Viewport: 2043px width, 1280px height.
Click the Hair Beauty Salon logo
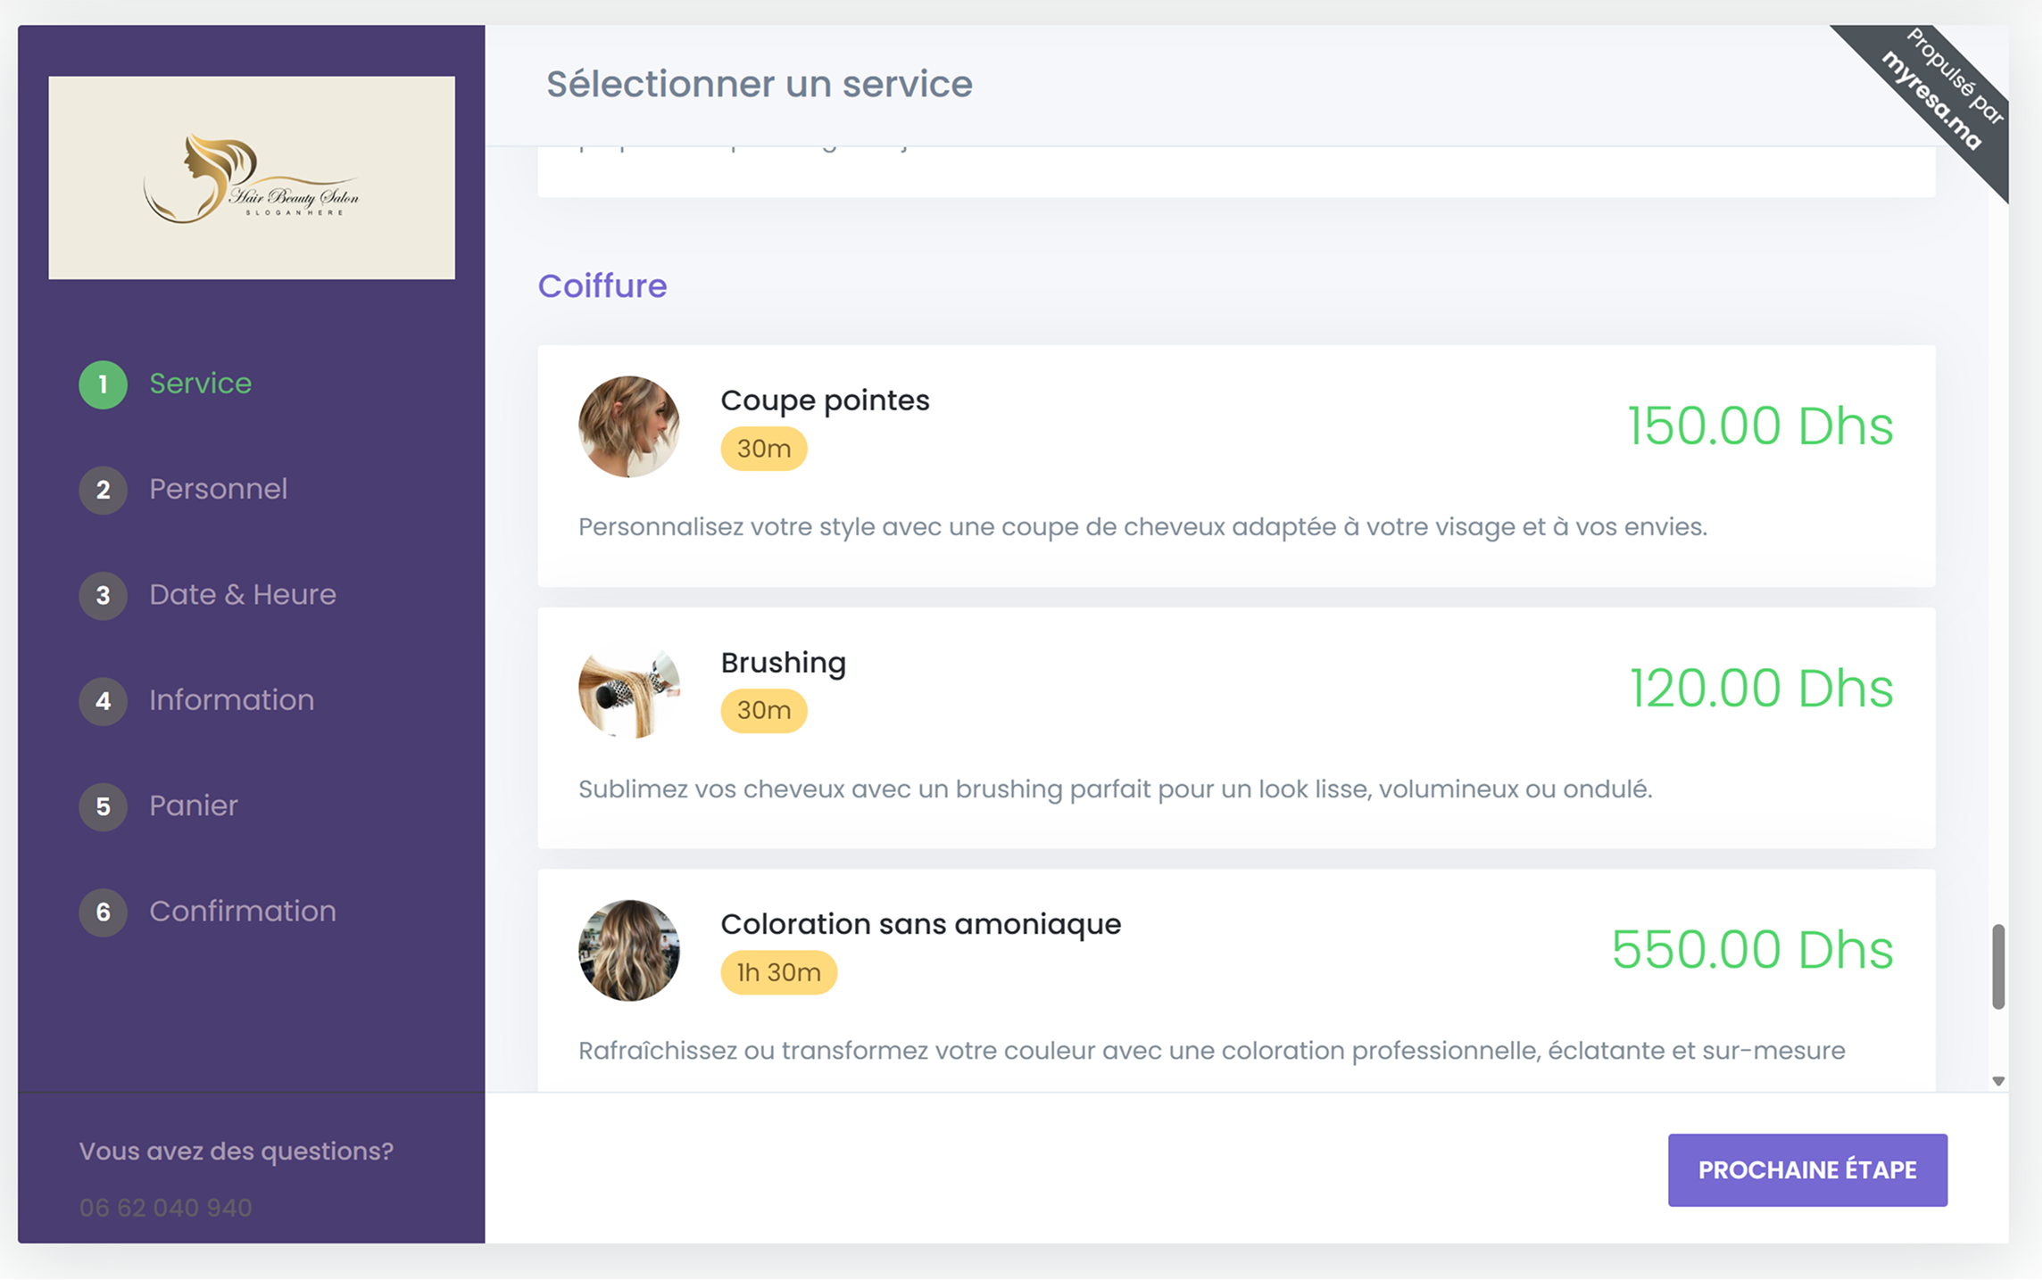coord(252,178)
